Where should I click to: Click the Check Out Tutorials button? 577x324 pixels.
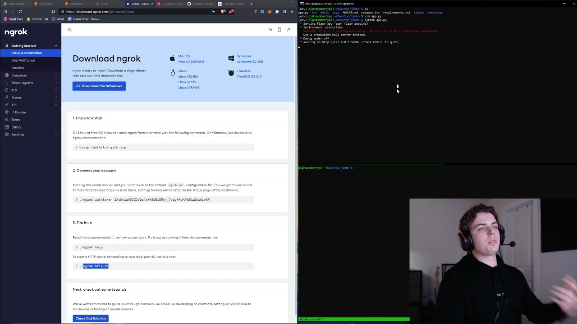[91, 319]
